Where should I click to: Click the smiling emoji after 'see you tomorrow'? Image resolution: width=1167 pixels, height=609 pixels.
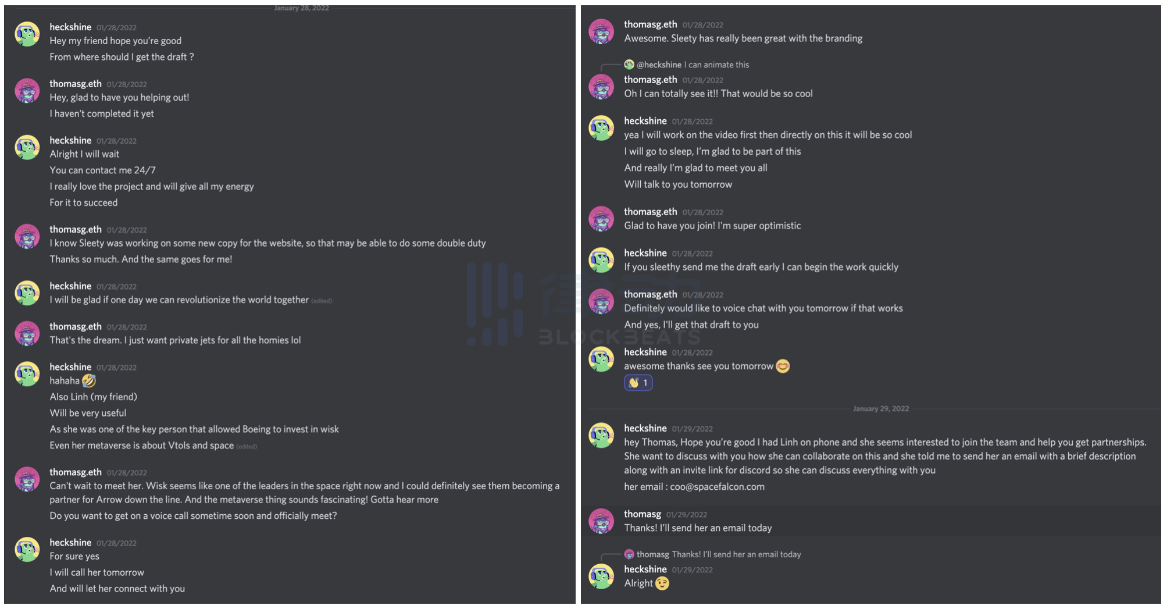point(783,366)
